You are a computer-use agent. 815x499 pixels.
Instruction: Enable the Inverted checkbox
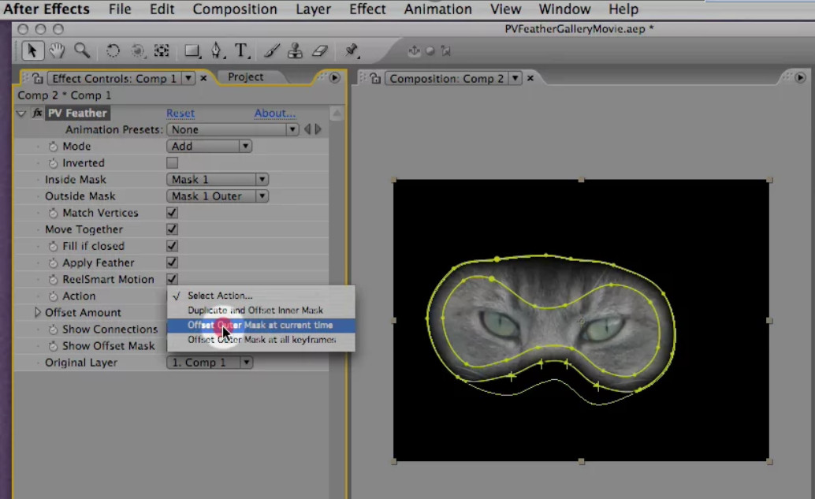coord(172,162)
